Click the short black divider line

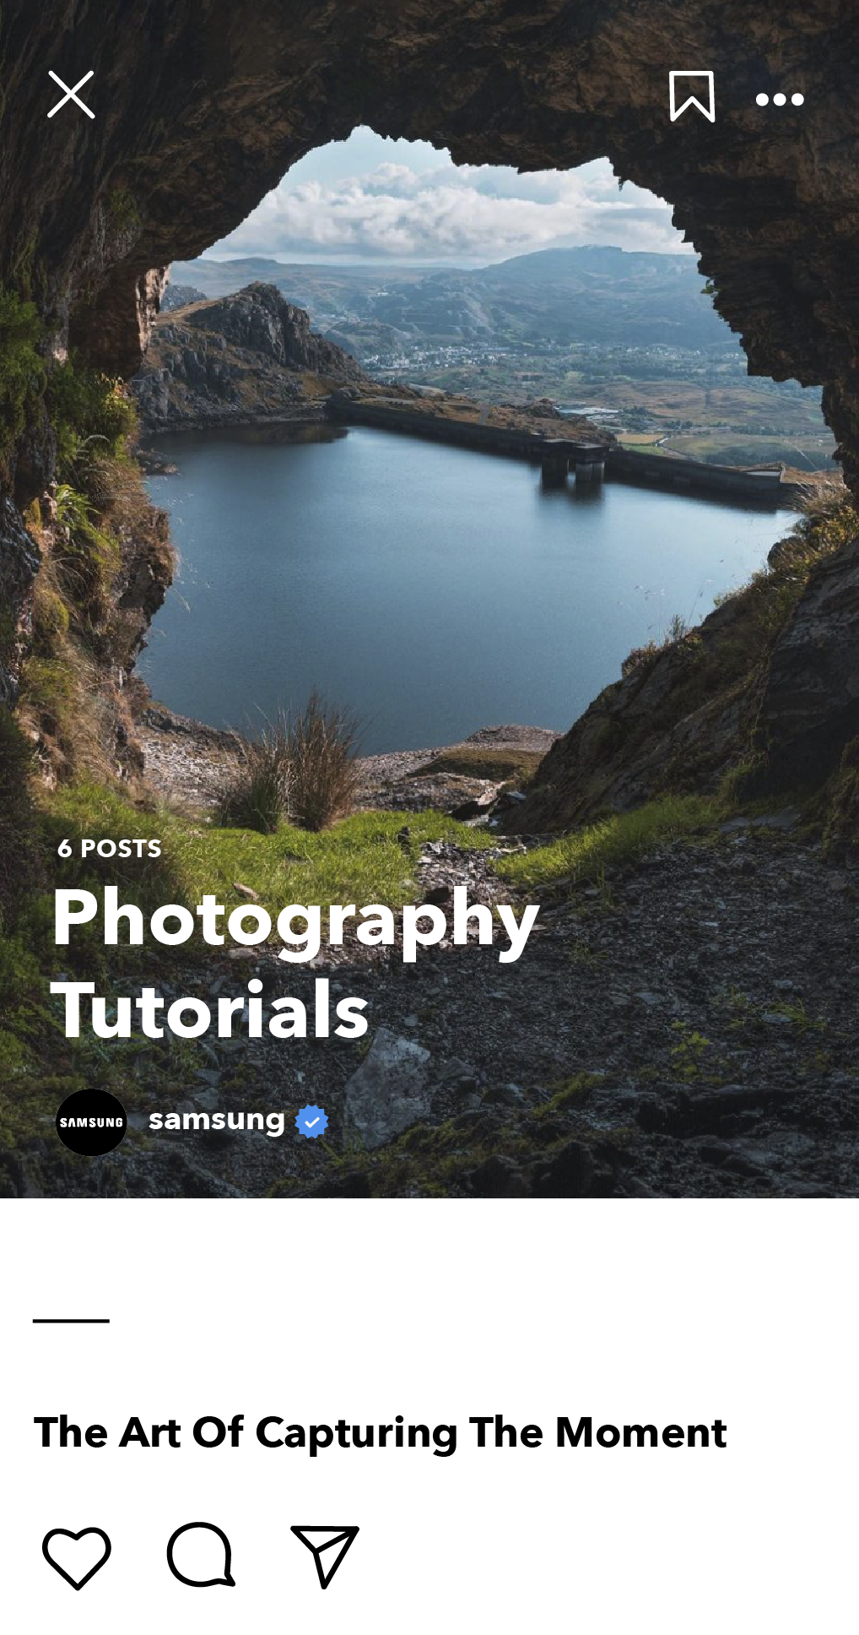(71, 1321)
